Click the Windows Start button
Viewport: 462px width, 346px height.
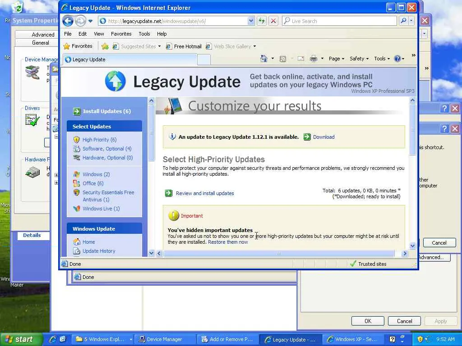click(x=21, y=339)
